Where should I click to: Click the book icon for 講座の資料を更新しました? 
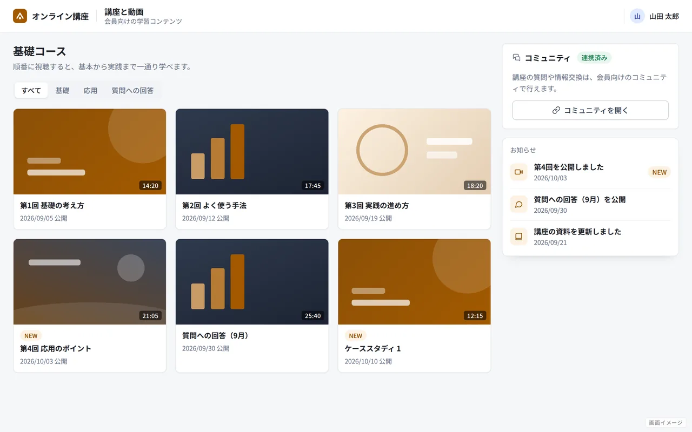(x=518, y=237)
